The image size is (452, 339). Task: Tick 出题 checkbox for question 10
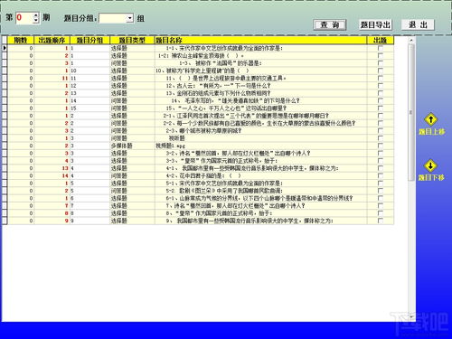pyautogui.click(x=381, y=71)
